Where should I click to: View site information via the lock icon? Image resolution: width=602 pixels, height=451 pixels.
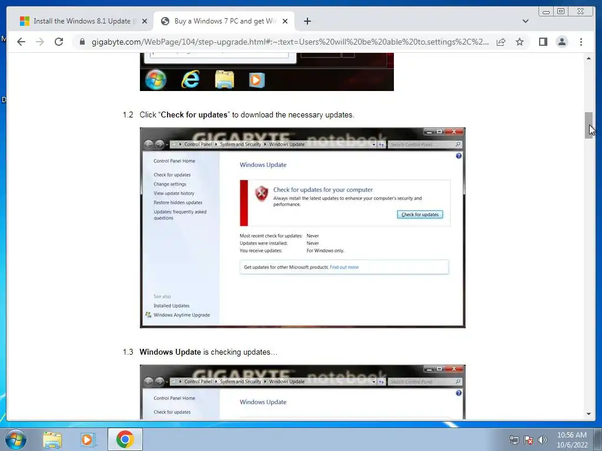82,42
